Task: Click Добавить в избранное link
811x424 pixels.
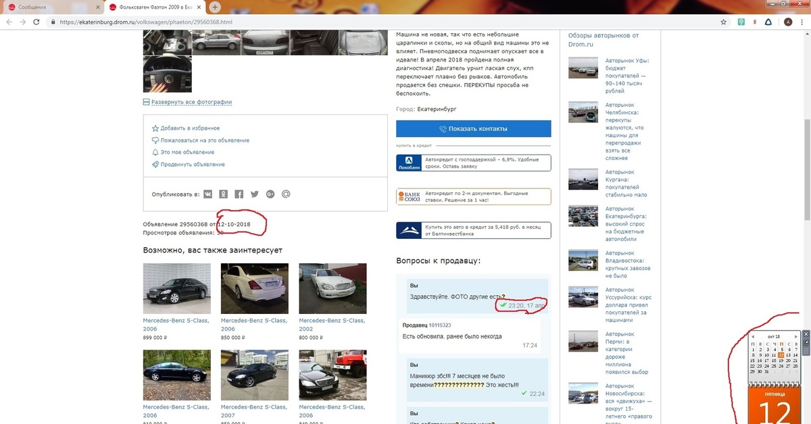Action: tap(190, 128)
